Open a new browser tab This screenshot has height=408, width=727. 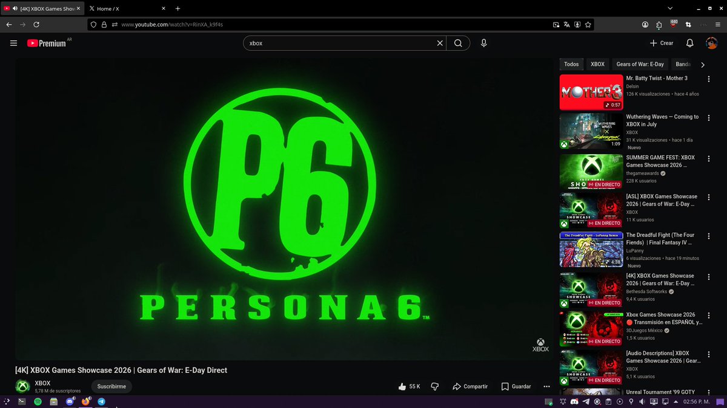178,8
